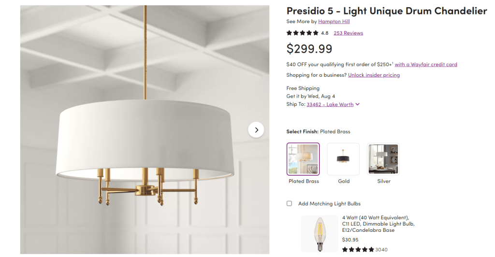Check Add Matching Light Bulbs checkbox

click(289, 203)
